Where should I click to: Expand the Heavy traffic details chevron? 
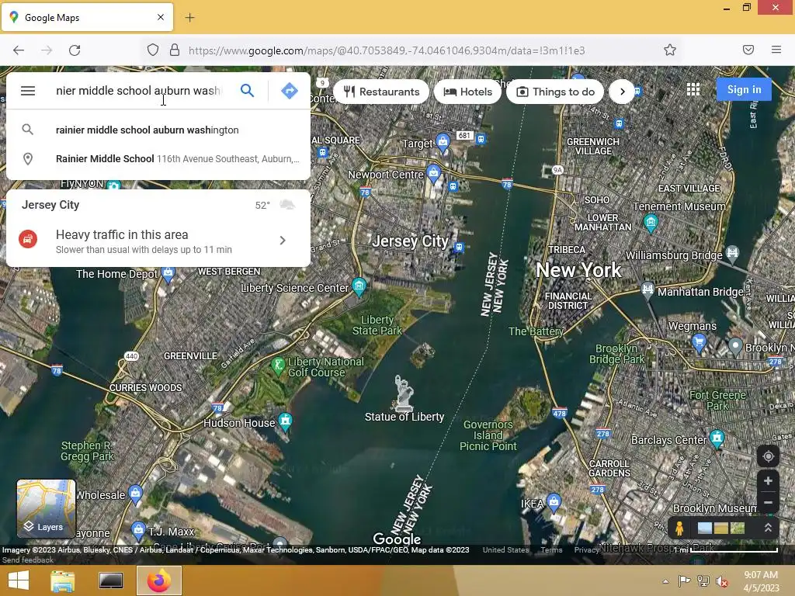283,241
